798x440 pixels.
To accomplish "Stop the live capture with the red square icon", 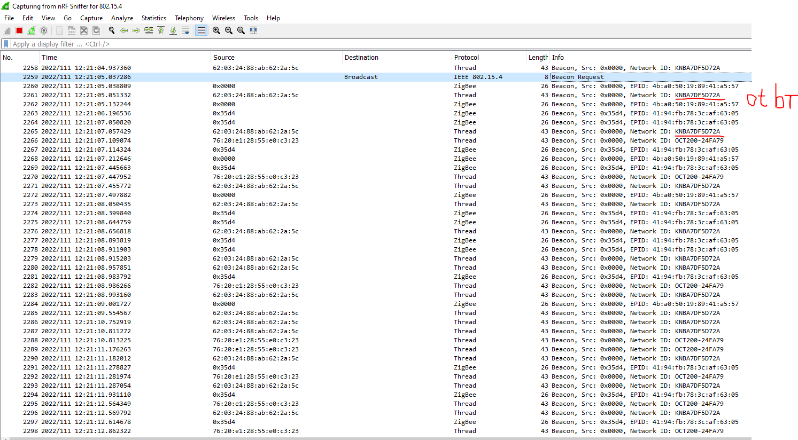I will [19, 30].
